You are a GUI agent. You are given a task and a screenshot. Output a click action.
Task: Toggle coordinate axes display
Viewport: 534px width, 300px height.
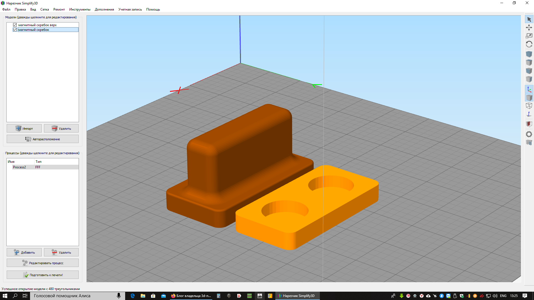pos(529,89)
